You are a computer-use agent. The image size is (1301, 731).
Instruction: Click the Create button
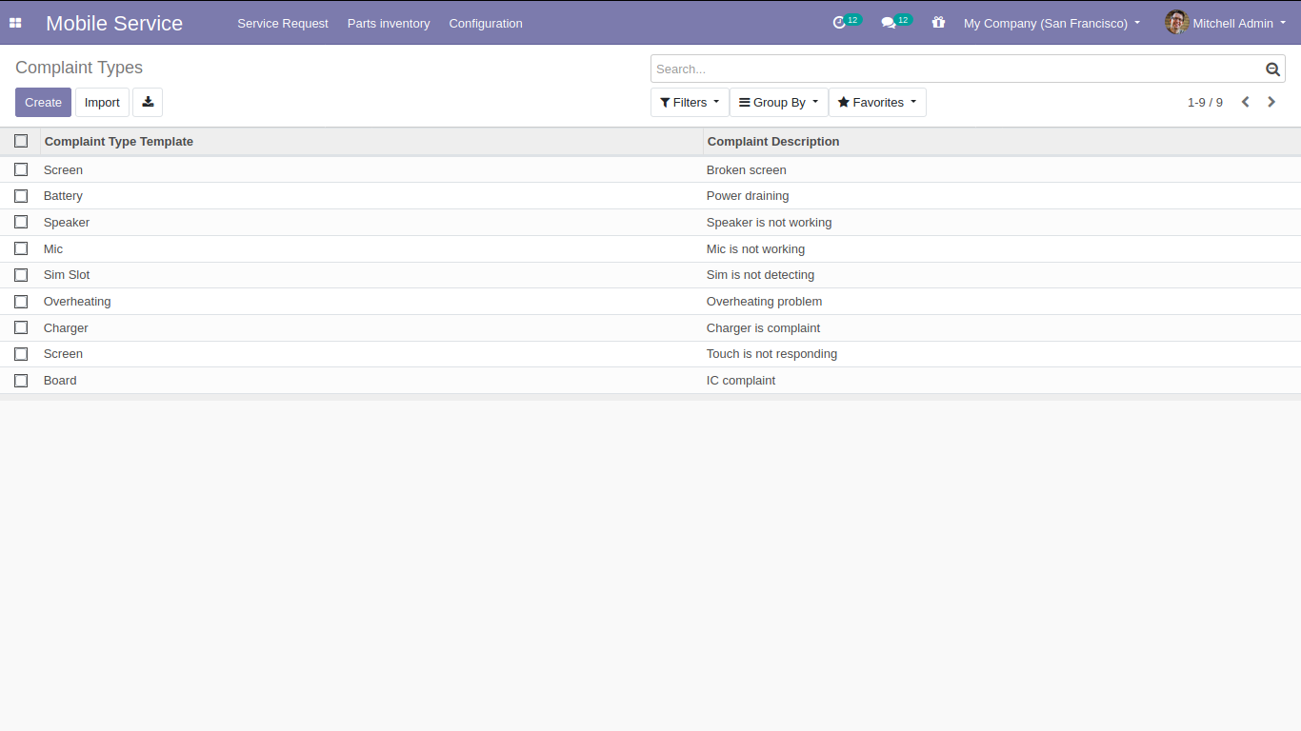(43, 103)
